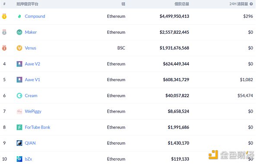Click the Maker round M logo
Image resolution: width=259 pixels, height=164 pixels.
coord(19,32)
